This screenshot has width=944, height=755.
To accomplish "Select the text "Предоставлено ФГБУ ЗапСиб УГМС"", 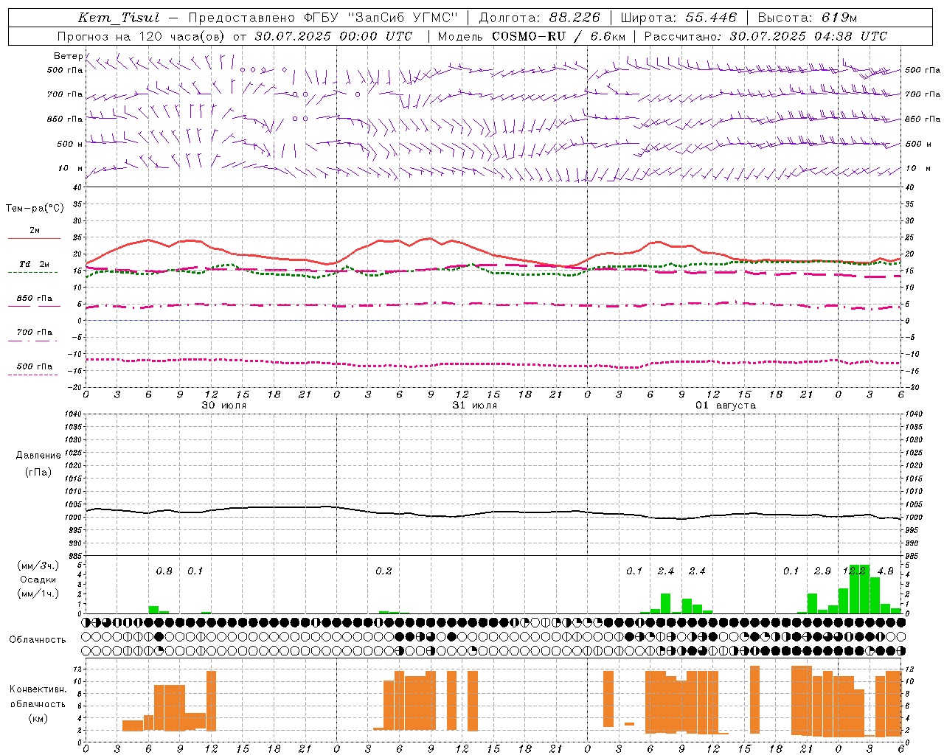I will 323,18.
